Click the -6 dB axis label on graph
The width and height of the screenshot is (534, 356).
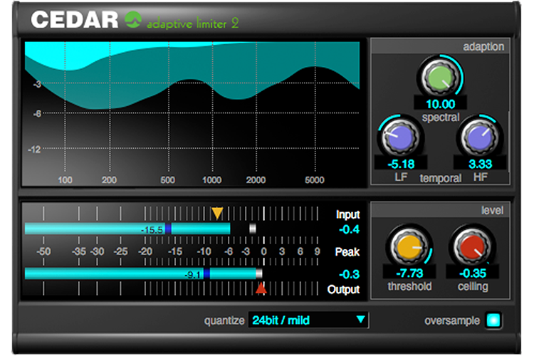click(37, 113)
